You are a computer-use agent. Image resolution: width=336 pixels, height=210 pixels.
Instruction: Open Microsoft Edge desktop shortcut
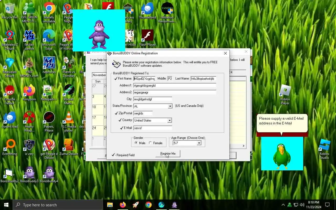49,40
